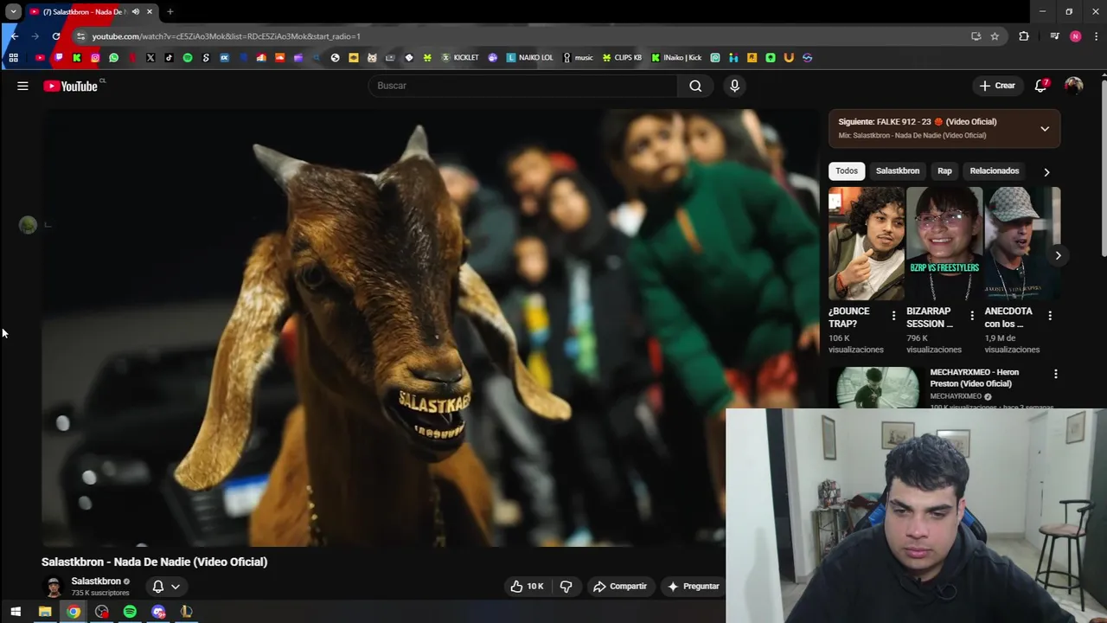Open the account avatar menu
Image resolution: width=1107 pixels, height=623 pixels.
click(1073, 86)
